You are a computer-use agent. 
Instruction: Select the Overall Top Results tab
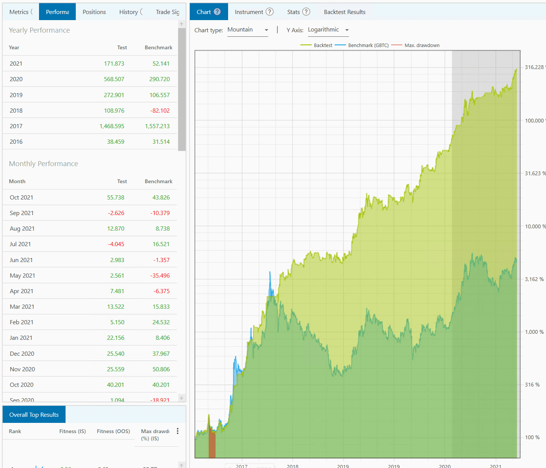click(34, 415)
